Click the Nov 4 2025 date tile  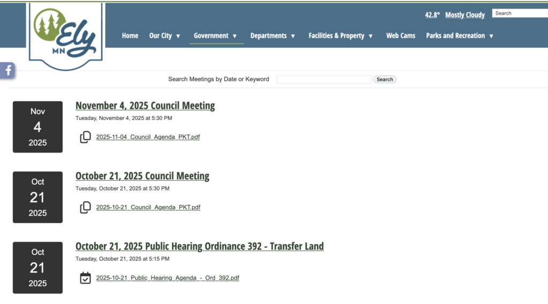(37, 127)
